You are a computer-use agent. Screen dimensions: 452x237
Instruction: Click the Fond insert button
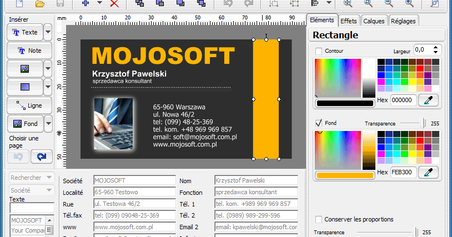(x=26, y=124)
